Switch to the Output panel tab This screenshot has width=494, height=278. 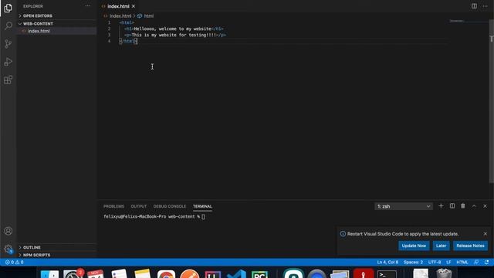click(x=139, y=206)
